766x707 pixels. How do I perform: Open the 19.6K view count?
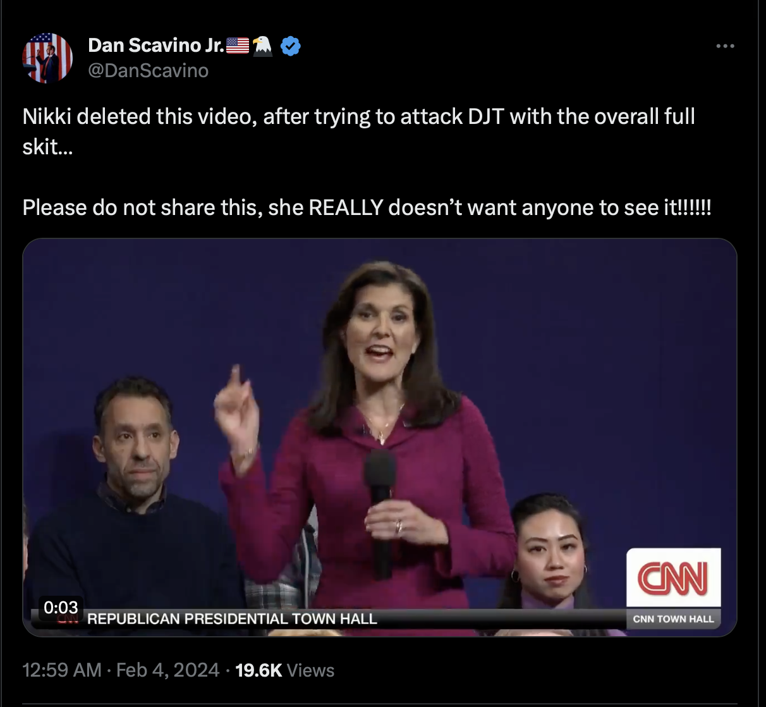(x=258, y=670)
